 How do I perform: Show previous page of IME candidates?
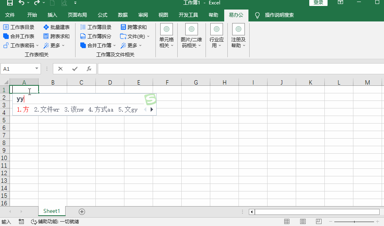click(145, 109)
